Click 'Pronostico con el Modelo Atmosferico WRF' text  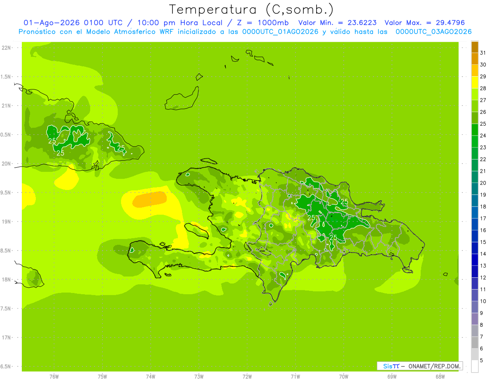click(96, 32)
